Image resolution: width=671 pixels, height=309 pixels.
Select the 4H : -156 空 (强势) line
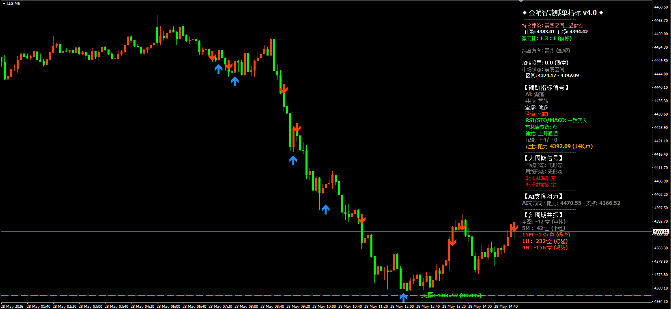click(x=545, y=248)
